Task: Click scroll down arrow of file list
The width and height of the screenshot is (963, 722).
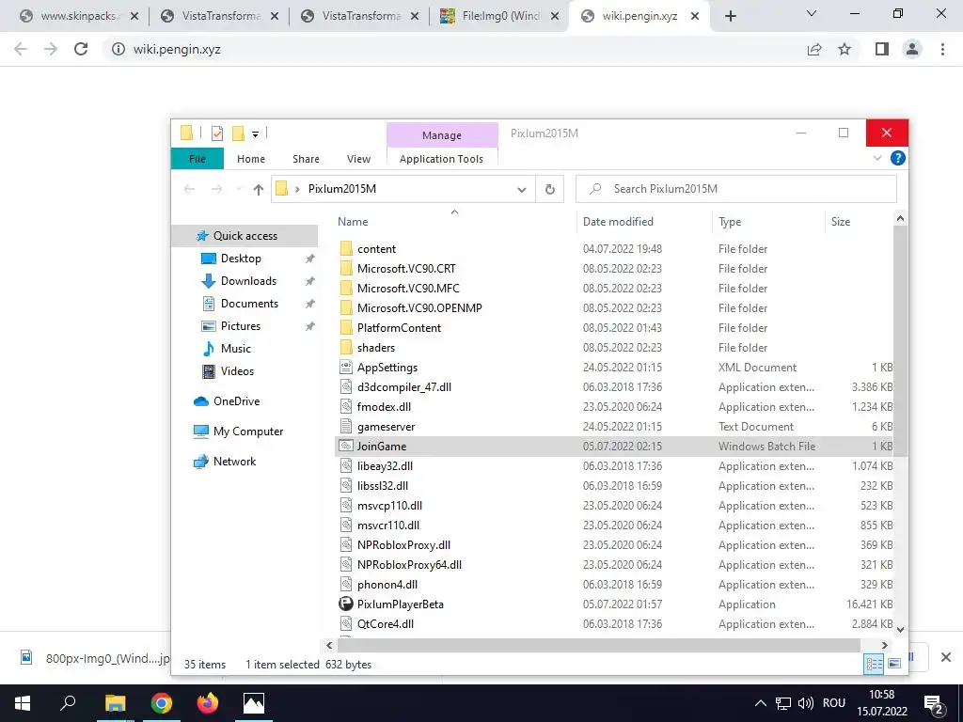Action: pos(900,629)
